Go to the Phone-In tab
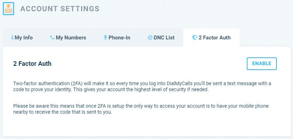293x139 pixels. click(x=117, y=38)
